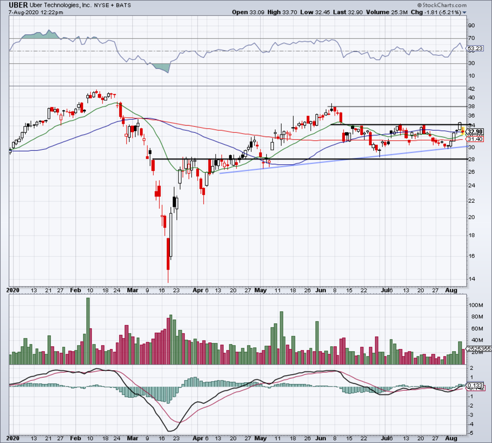Click the 'Low 32.45' quote value
The width and height of the screenshot is (492, 443).
pyautogui.click(x=315, y=12)
